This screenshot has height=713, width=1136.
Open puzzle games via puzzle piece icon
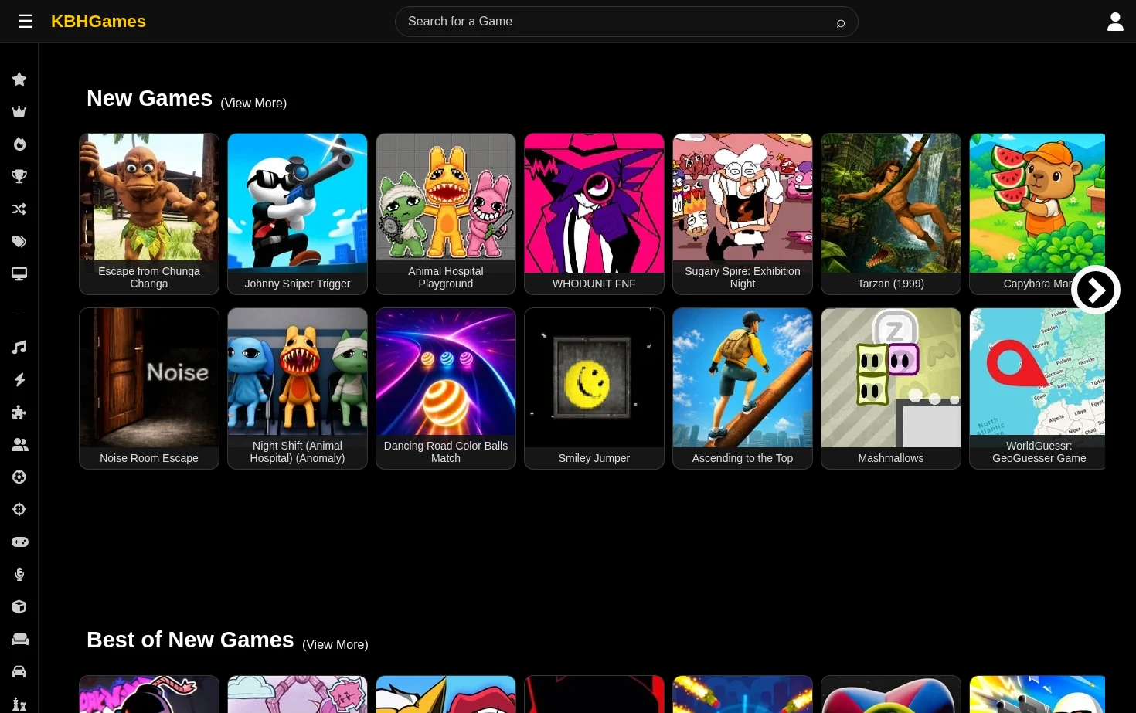tap(19, 413)
